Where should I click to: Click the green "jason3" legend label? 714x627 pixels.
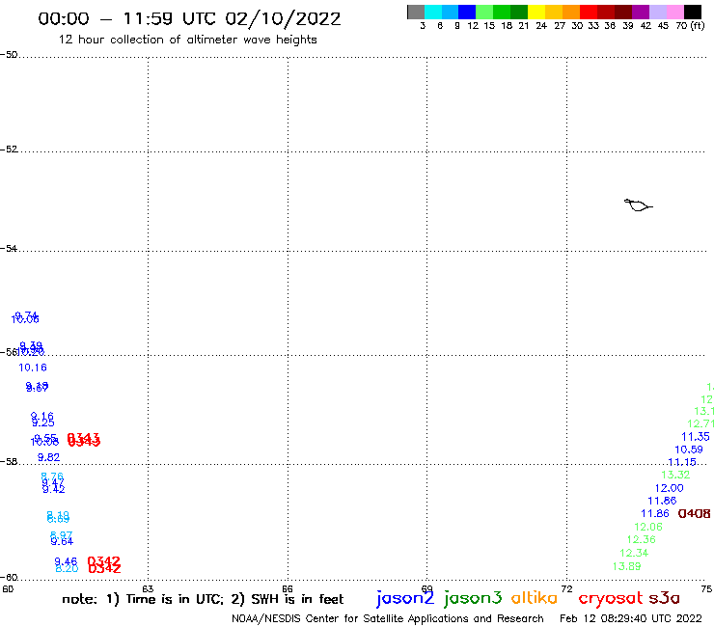tap(473, 598)
